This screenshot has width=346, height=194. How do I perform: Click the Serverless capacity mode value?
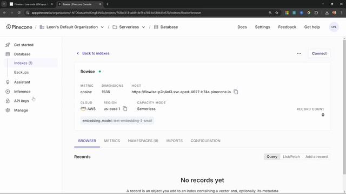[x=147, y=109]
